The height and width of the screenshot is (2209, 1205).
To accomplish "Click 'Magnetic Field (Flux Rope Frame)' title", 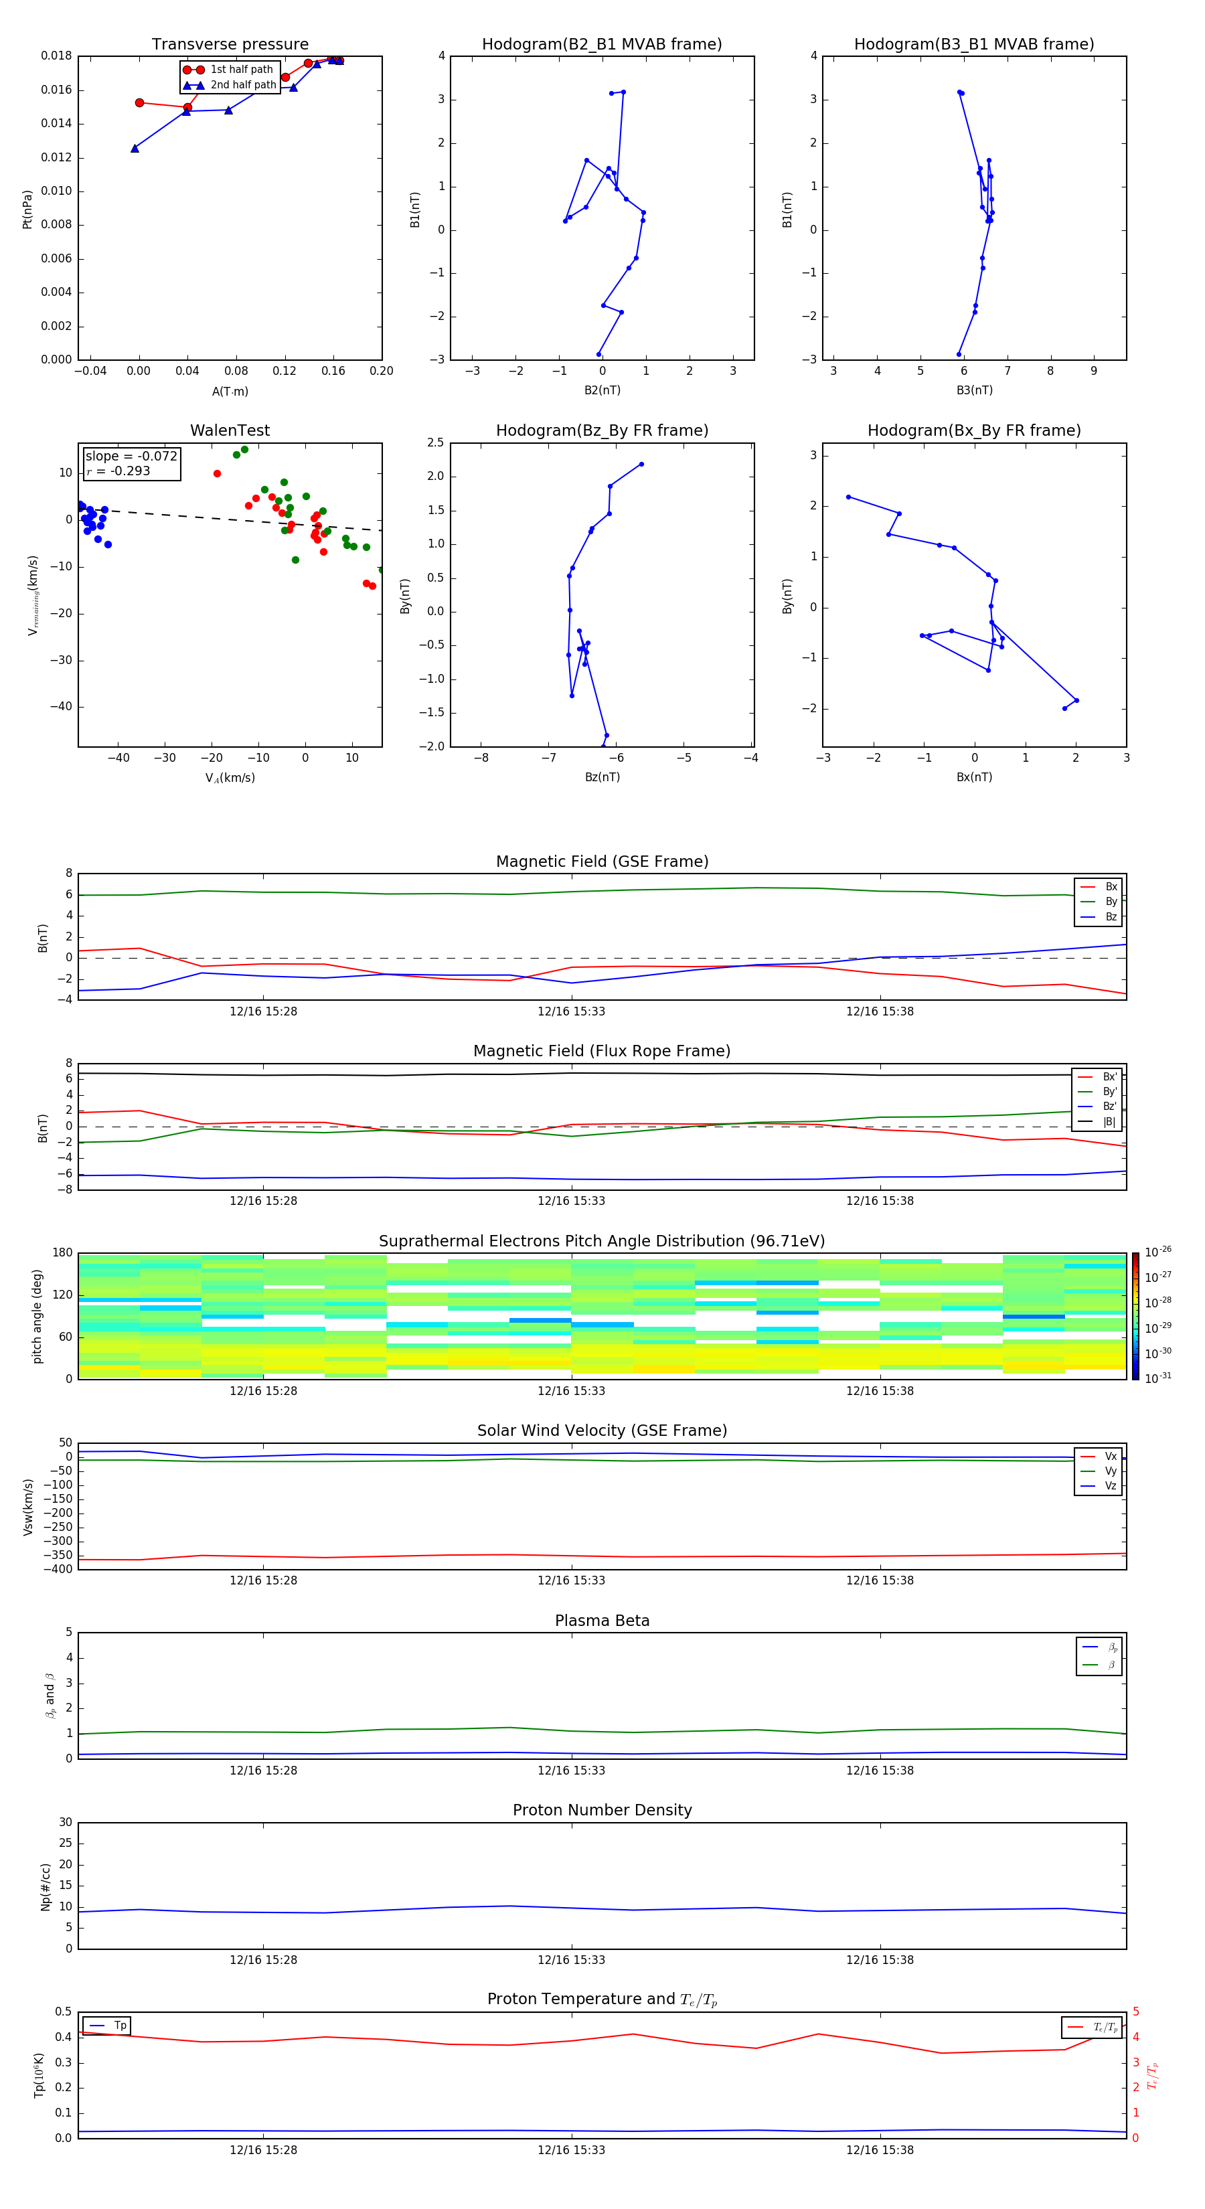I will (602, 1052).
